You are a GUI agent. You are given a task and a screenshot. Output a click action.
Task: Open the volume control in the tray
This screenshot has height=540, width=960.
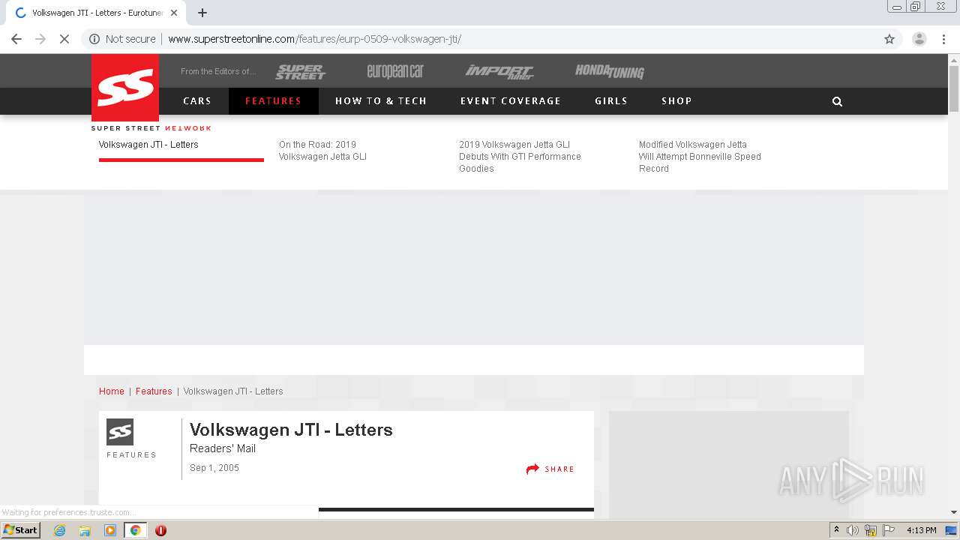[853, 530]
